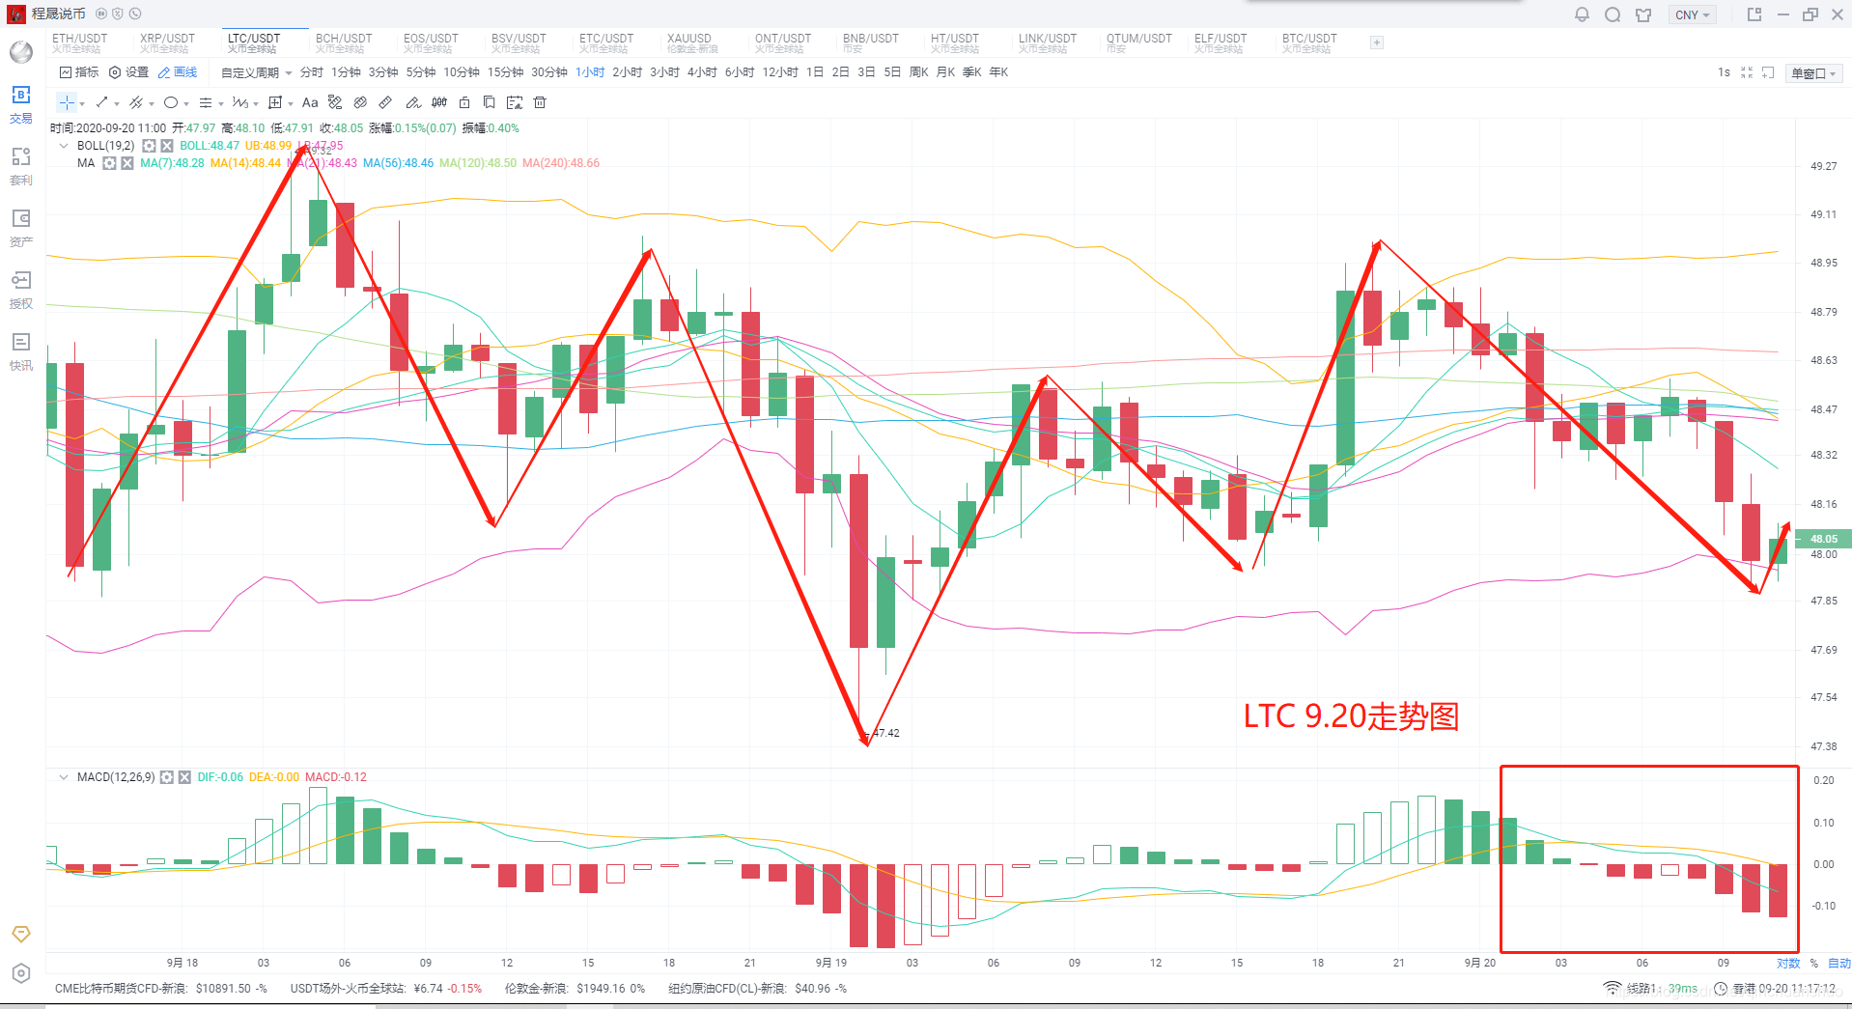Select the horizontal lines tool
1852x1009 pixels.
click(206, 102)
